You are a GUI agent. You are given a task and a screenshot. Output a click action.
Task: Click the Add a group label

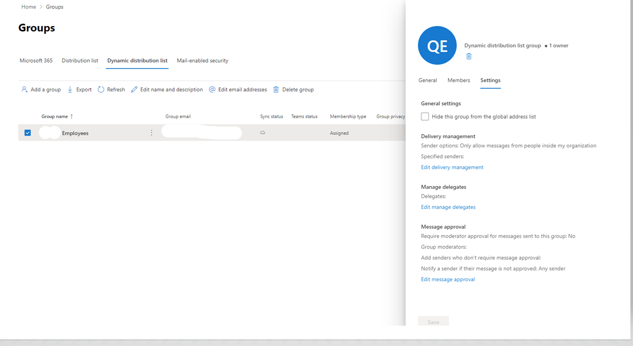tap(46, 89)
